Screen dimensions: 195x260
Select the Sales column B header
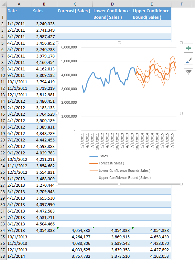(44, 4)
